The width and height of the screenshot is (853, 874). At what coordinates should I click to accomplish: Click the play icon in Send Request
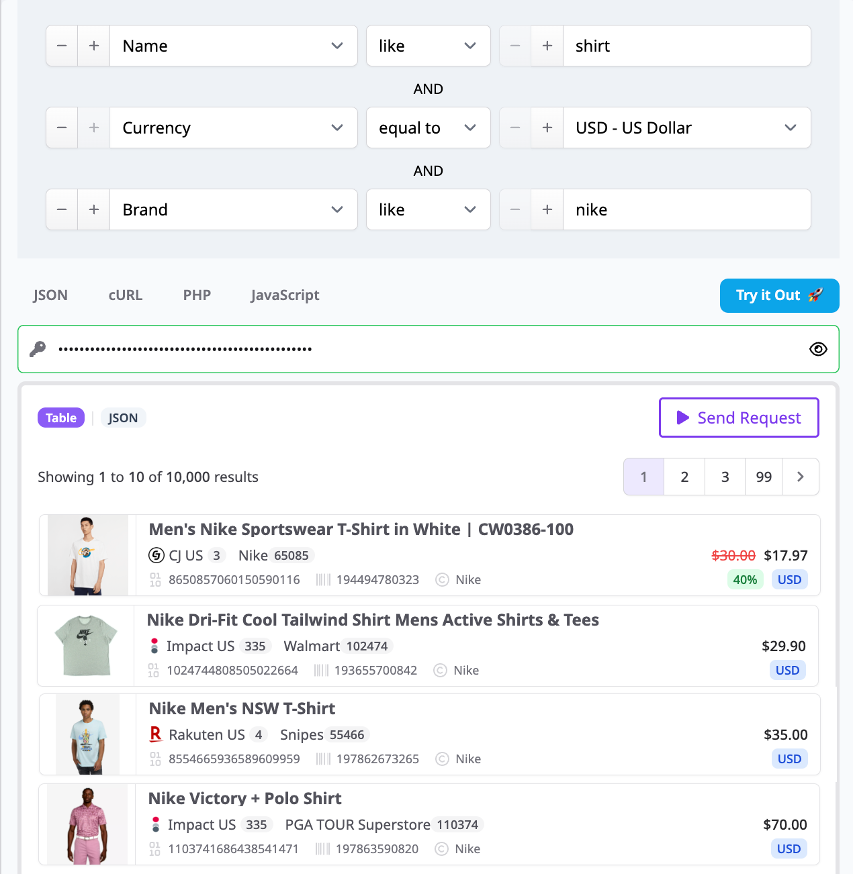tap(683, 418)
